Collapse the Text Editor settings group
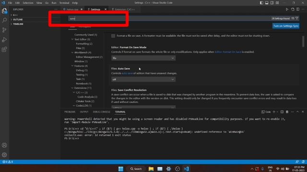The width and height of the screenshot is (307, 172). (72, 39)
